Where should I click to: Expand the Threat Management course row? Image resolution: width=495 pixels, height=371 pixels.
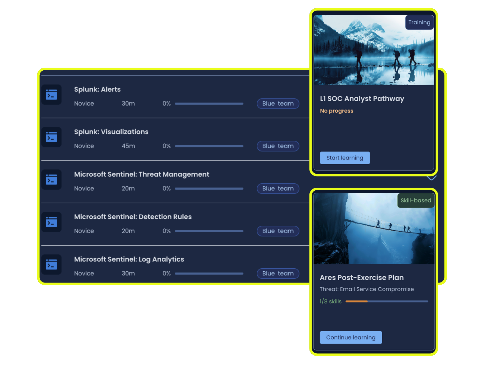141,174
